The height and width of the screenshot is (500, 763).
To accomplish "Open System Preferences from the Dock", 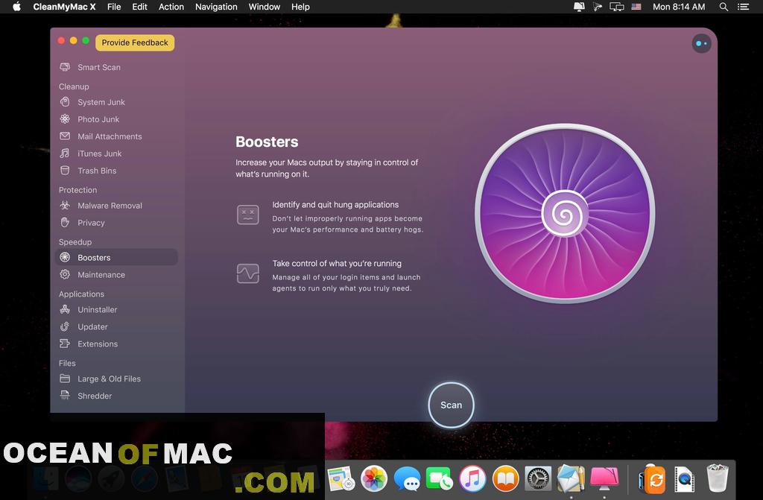I will (538, 478).
